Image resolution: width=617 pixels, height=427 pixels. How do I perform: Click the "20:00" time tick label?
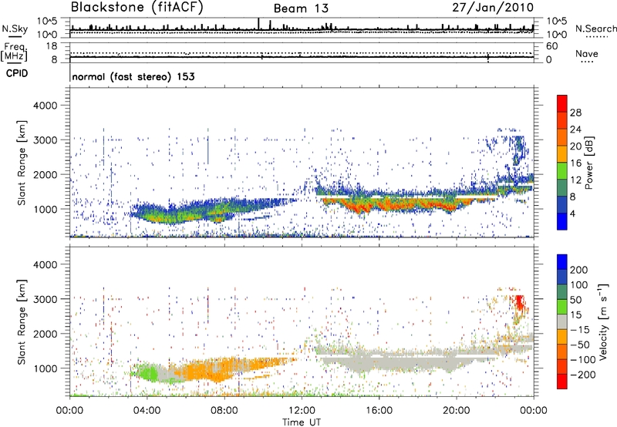456,411
